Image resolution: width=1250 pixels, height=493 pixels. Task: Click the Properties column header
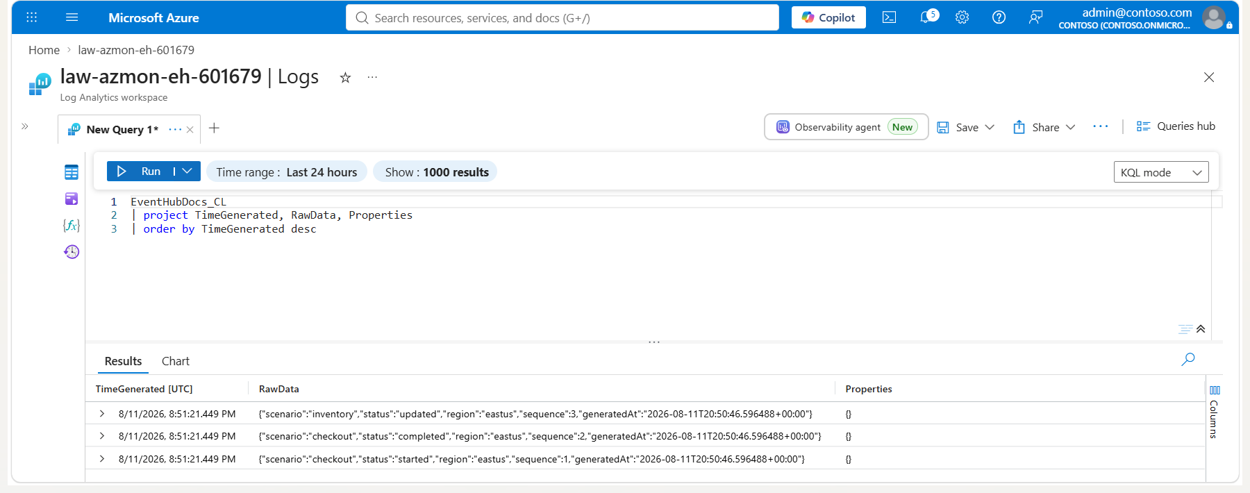869,389
